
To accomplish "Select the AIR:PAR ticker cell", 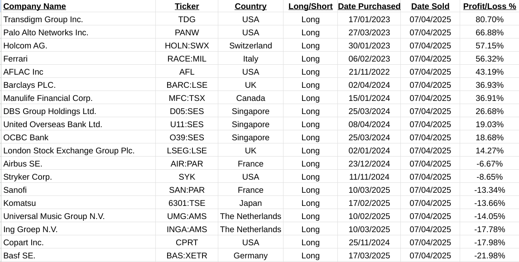I will coord(187,164).
